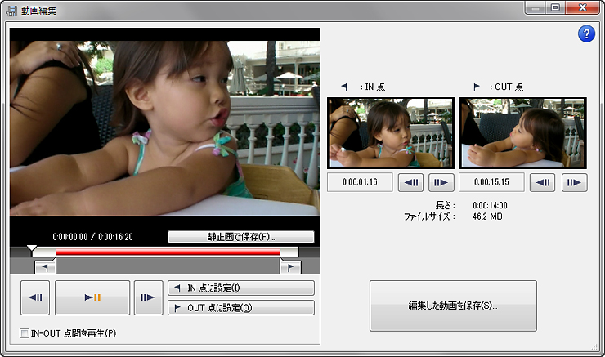Click the white playhead on the seek bar
The image size is (605, 357).
click(x=32, y=249)
